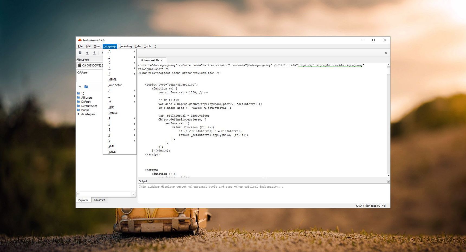466x252 pixels.
Task: Open the Encoding menu
Action: pos(126,46)
